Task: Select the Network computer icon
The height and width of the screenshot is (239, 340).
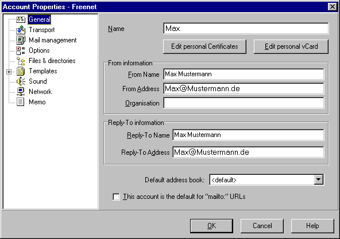Action: coord(21,92)
